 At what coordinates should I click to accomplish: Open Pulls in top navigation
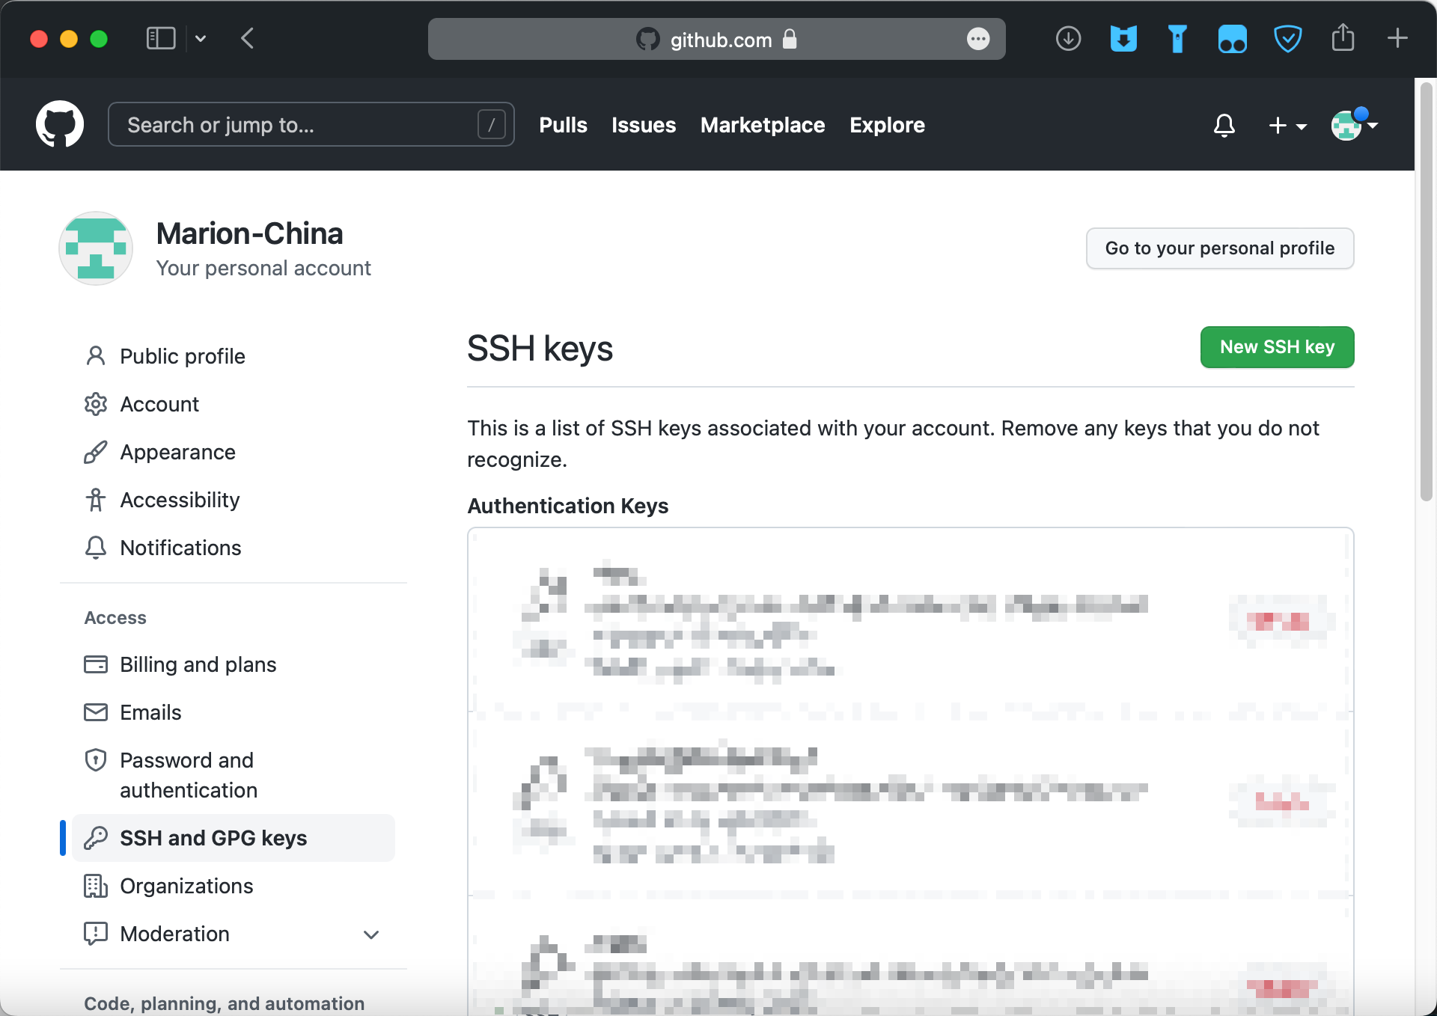pyautogui.click(x=563, y=125)
